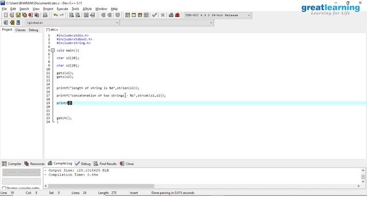Image resolution: width=367 pixels, height=206 pixels.
Task: Open the Resources bottom panel tab
Action: (34, 164)
